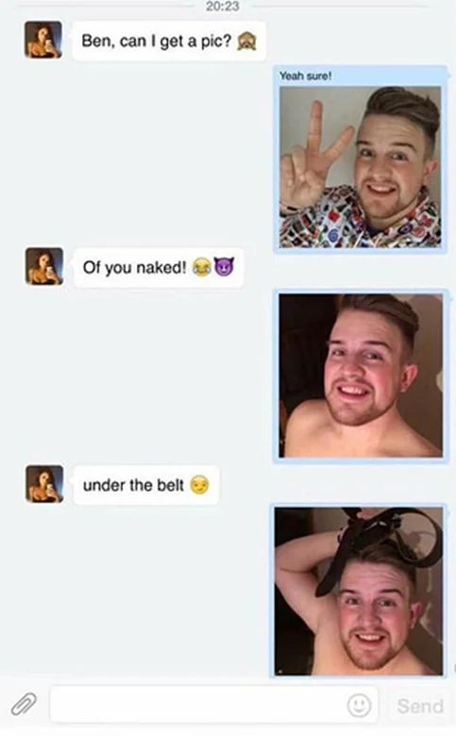Click the "Yeah sure!" caption text
Screen dimensions: 456x736
coord(305,75)
